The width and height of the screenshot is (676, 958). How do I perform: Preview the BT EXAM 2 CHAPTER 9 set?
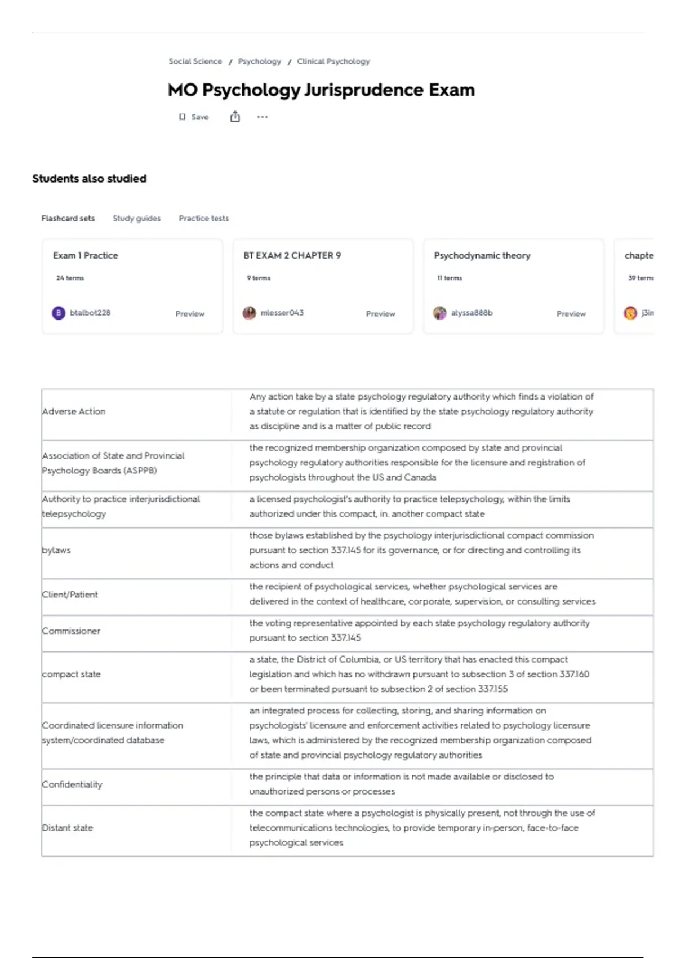pyautogui.click(x=381, y=313)
